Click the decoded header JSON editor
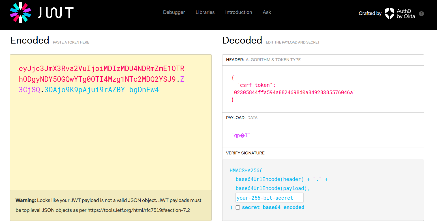The height and width of the screenshot is (222, 437). [x=323, y=89]
